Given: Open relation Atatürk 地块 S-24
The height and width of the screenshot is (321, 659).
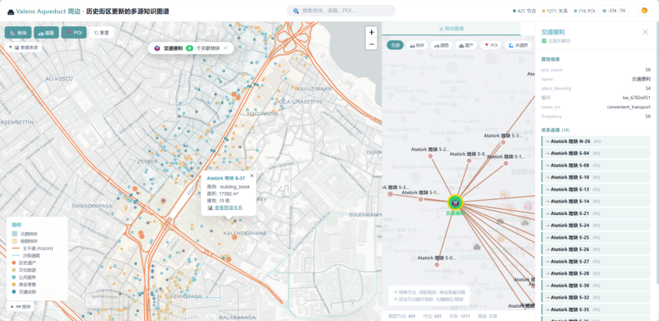Looking at the screenshot, I should pyautogui.click(x=596, y=225).
